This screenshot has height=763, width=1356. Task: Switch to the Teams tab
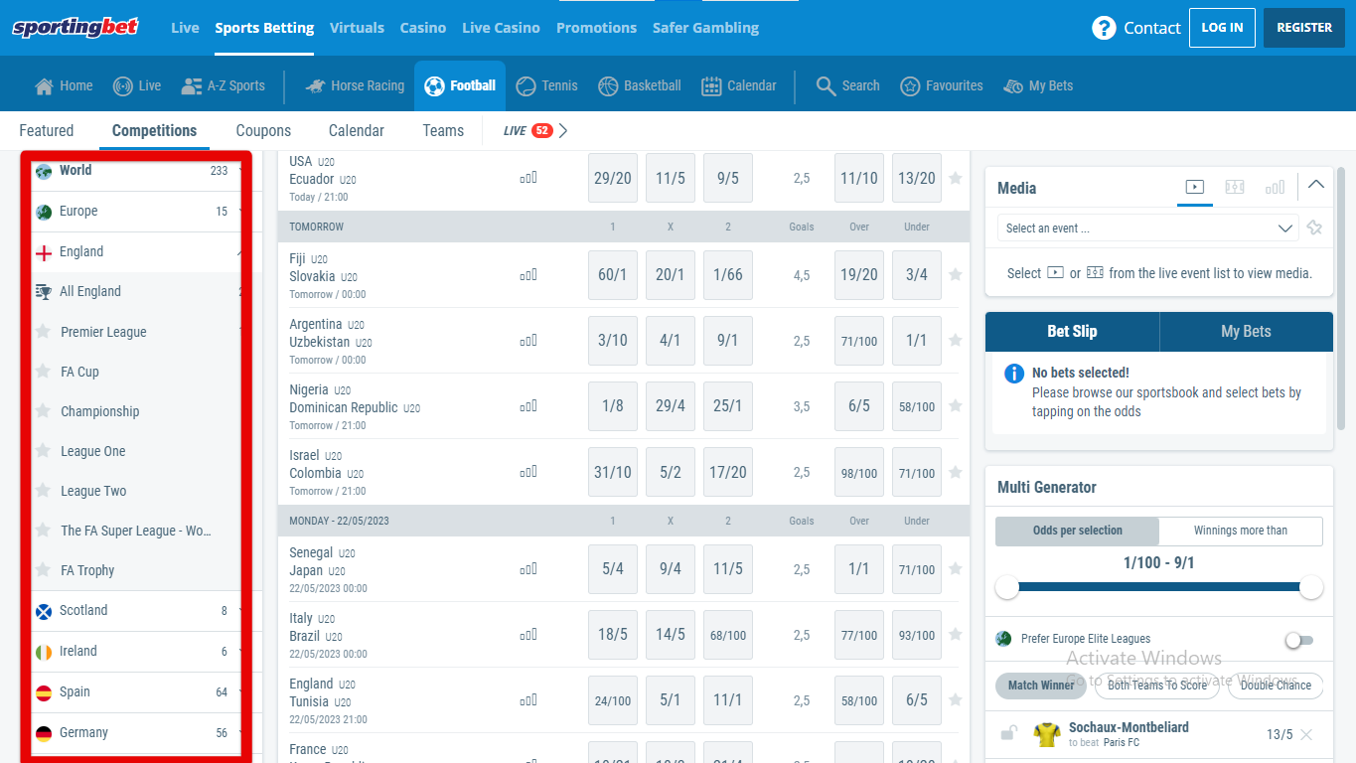pyautogui.click(x=443, y=130)
